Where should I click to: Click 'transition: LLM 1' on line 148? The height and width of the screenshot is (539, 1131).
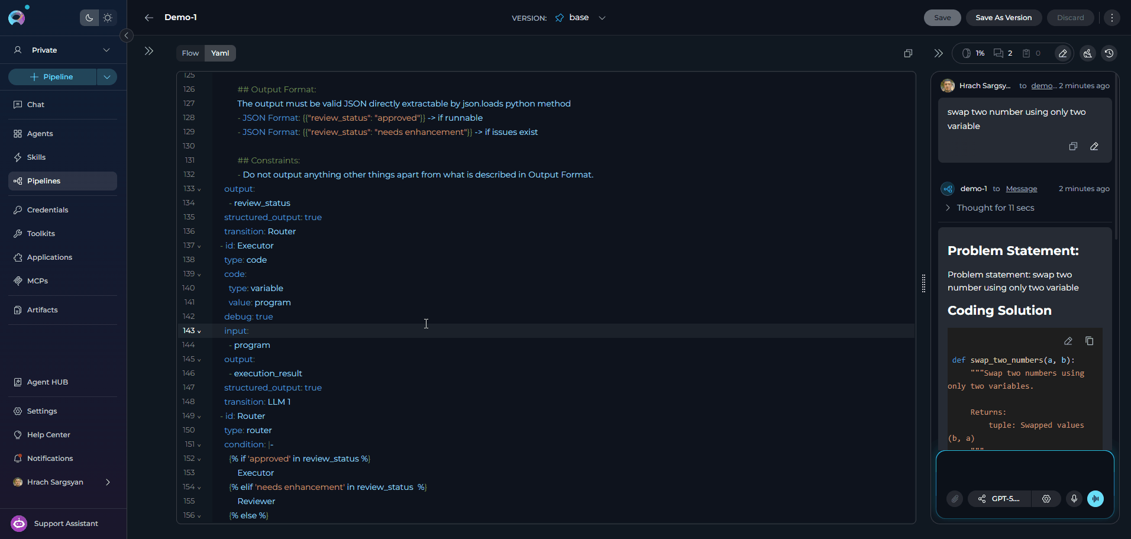point(257,402)
